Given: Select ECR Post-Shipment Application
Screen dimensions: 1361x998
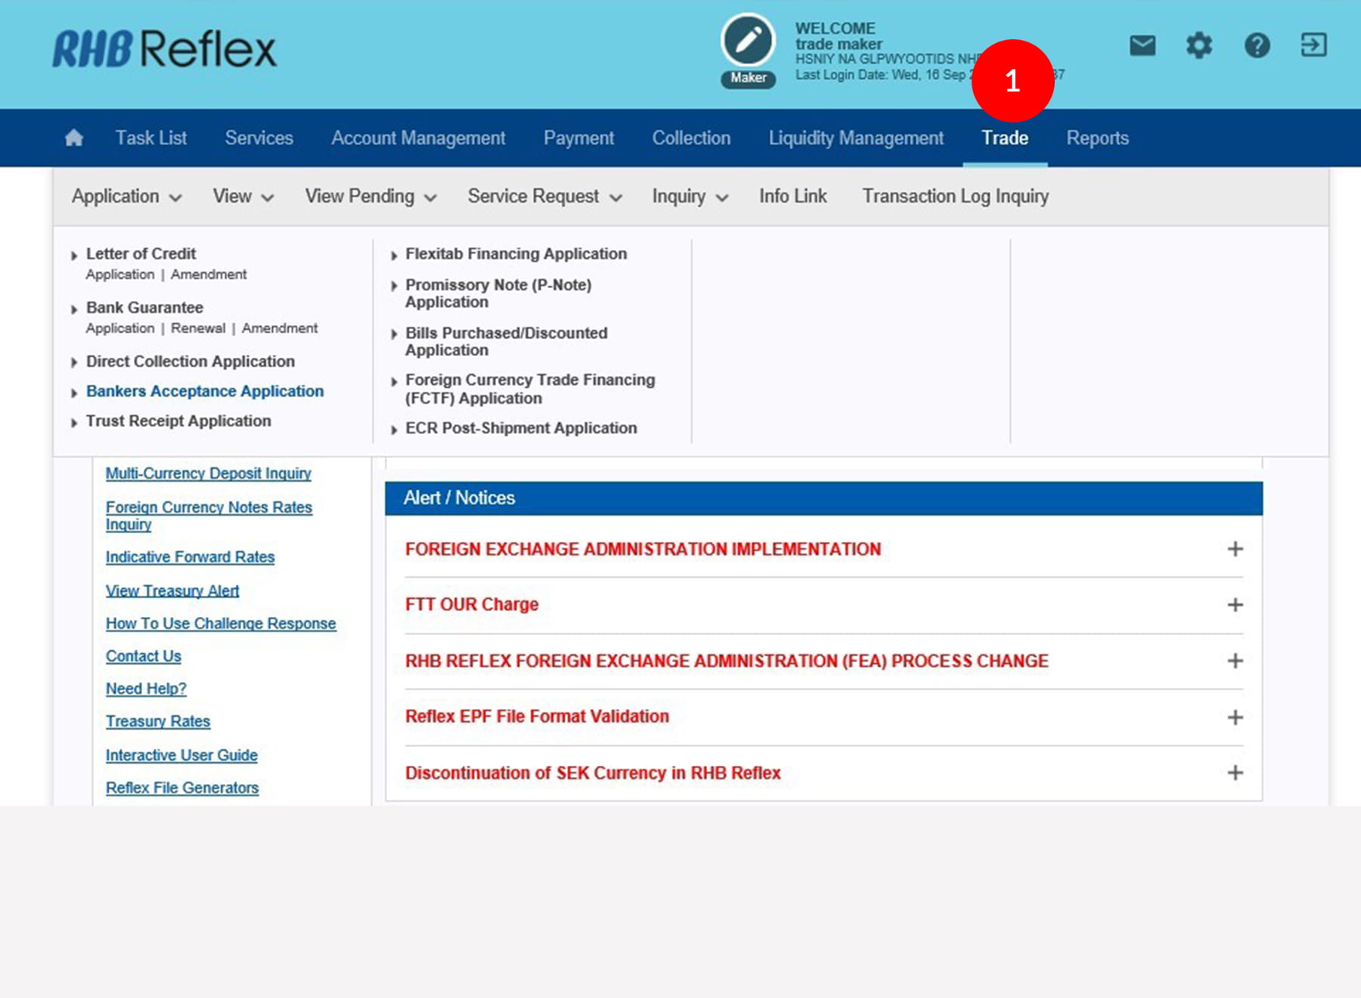Looking at the screenshot, I should click(521, 428).
